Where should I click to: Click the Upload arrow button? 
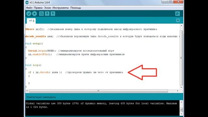point(34,14)
